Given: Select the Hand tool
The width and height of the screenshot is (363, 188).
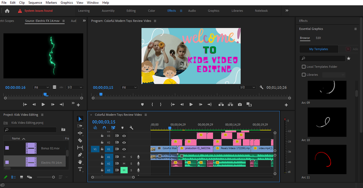Looking at the screenshot, I should click(x=80, y=162).
